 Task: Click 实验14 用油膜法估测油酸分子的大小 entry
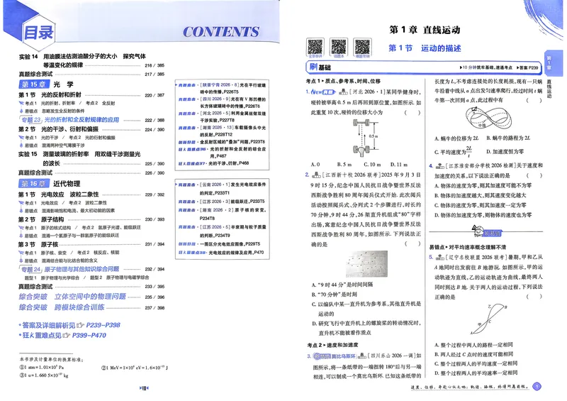tap(92, 60)
